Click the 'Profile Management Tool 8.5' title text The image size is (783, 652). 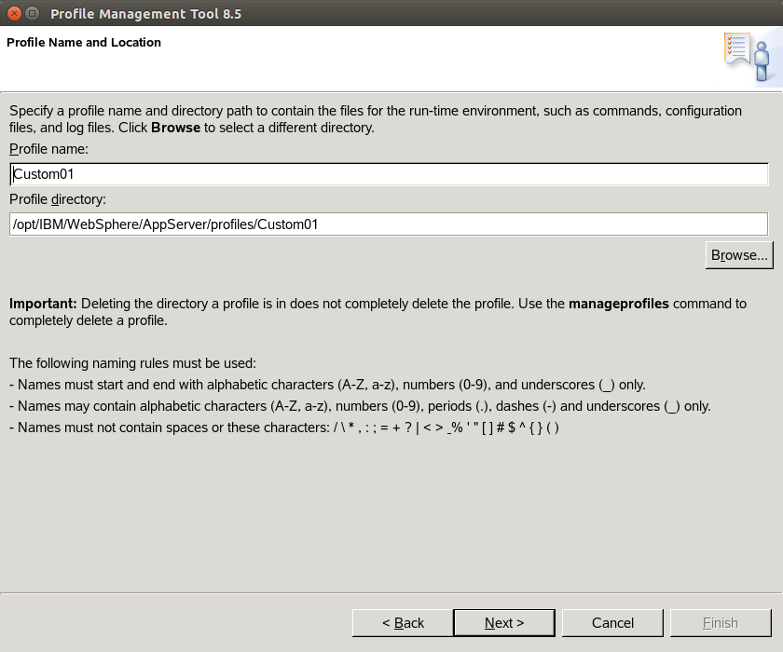tap(145, 13)
